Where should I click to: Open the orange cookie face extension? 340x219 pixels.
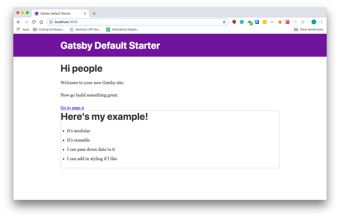pyautogui.click(x=280, y=22)
